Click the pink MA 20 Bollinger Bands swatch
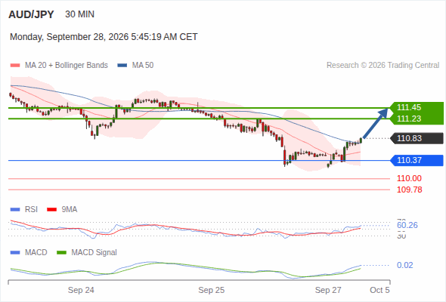 [15, 66]
